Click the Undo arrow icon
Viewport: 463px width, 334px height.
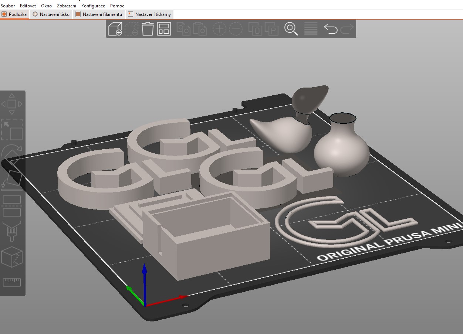(x=330, y=29)
